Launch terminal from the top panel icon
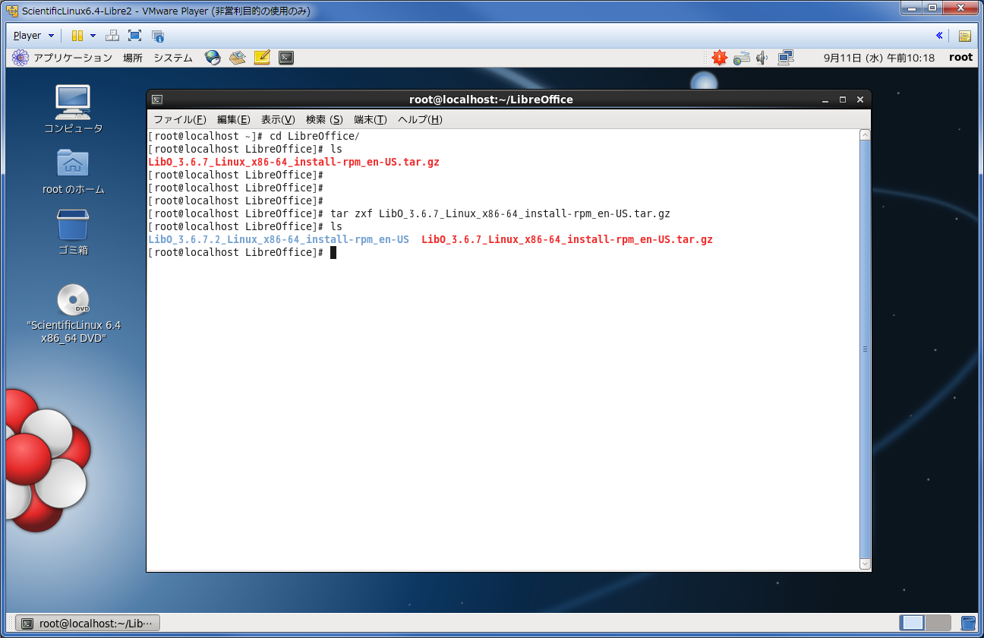This screenshot has width=984, height=638. (x=286, y=58)
